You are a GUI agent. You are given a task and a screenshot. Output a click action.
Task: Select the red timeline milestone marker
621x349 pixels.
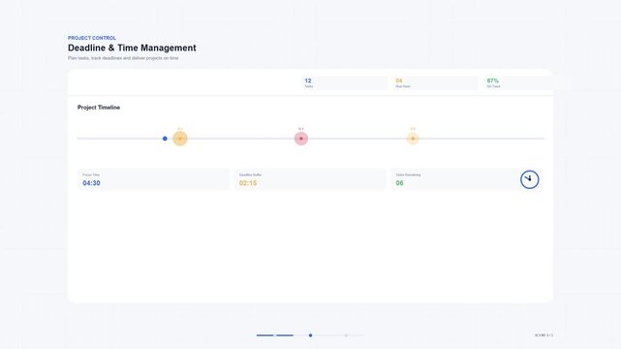pyautogui.click(x=301, y=139)
